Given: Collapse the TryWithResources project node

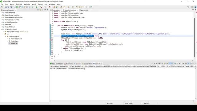Looking at the screenshot, I should pyautogui.click(x=1, y=29).
